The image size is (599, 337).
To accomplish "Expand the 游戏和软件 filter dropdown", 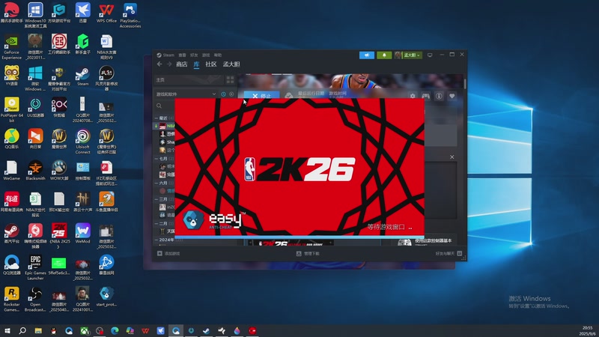I will [x=186, y=94].
